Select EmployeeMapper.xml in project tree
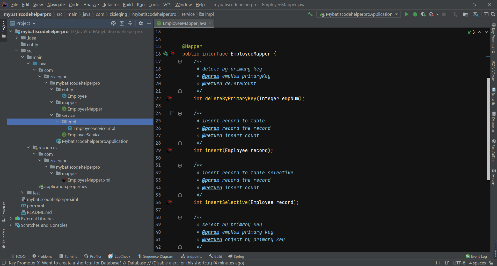Viewport: 497px width, 266px height. pos(89,180)
